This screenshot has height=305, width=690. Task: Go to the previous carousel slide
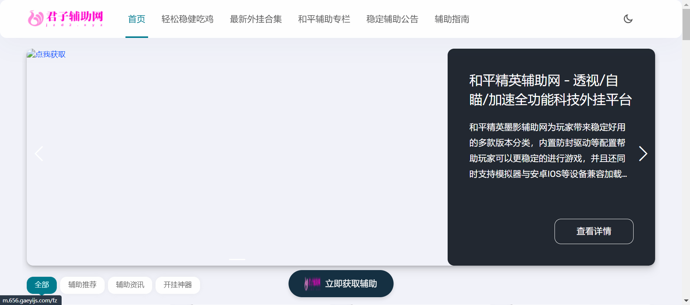[x=39, y=153]
